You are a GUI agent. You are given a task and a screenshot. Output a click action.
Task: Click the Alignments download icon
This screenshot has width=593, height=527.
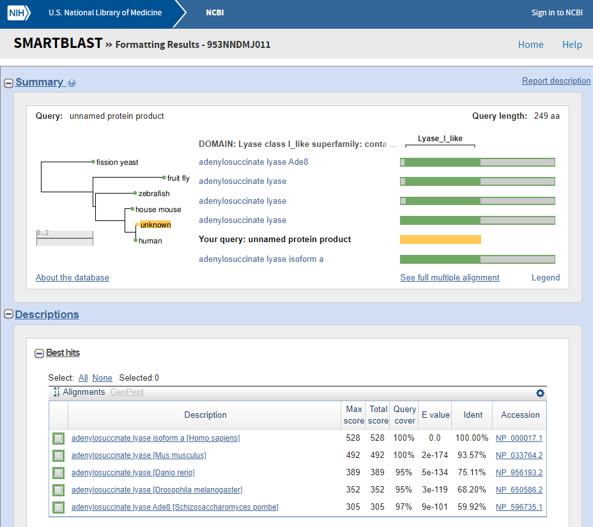(56, 392)
